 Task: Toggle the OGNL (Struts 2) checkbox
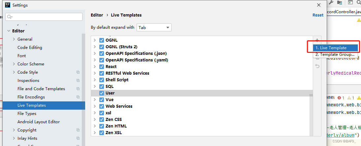[102, 47]
